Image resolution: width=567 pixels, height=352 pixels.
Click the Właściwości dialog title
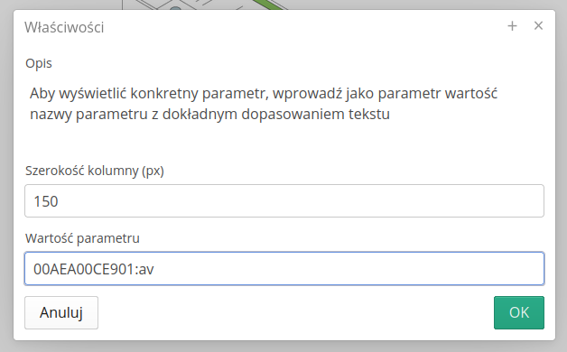[x=64, y=27]
